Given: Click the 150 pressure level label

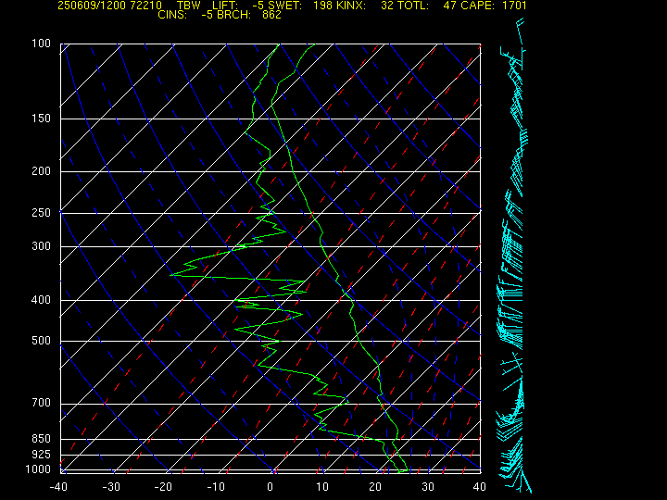Looking at the screenshot, I should point(42,119).
